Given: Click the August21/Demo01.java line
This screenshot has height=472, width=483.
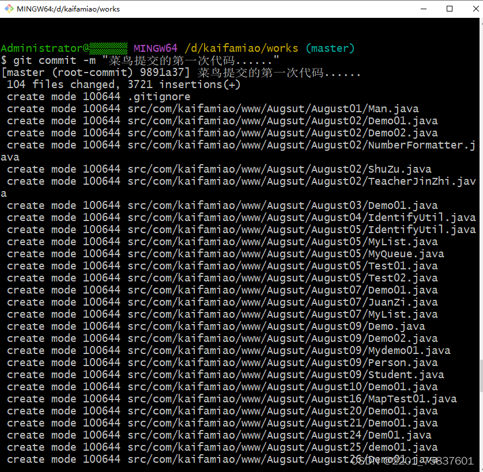Looking at the screenshot, I should pyautogui.click(x=222, y=423).
